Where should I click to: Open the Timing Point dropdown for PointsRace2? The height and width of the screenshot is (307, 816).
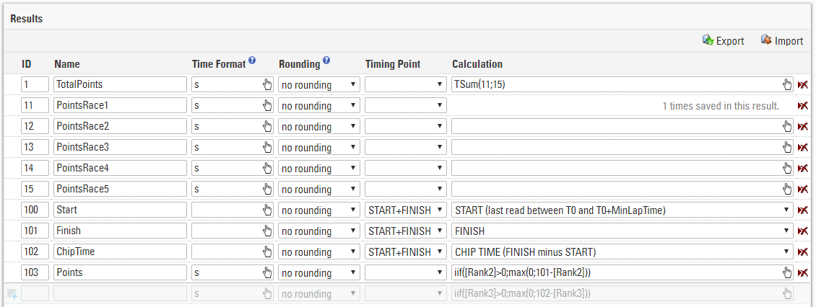(x=404, y=127)
